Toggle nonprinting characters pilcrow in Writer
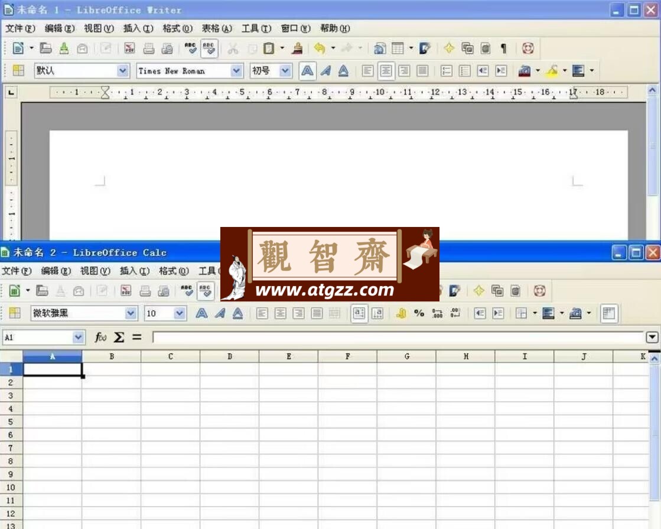 click(503, 48)
